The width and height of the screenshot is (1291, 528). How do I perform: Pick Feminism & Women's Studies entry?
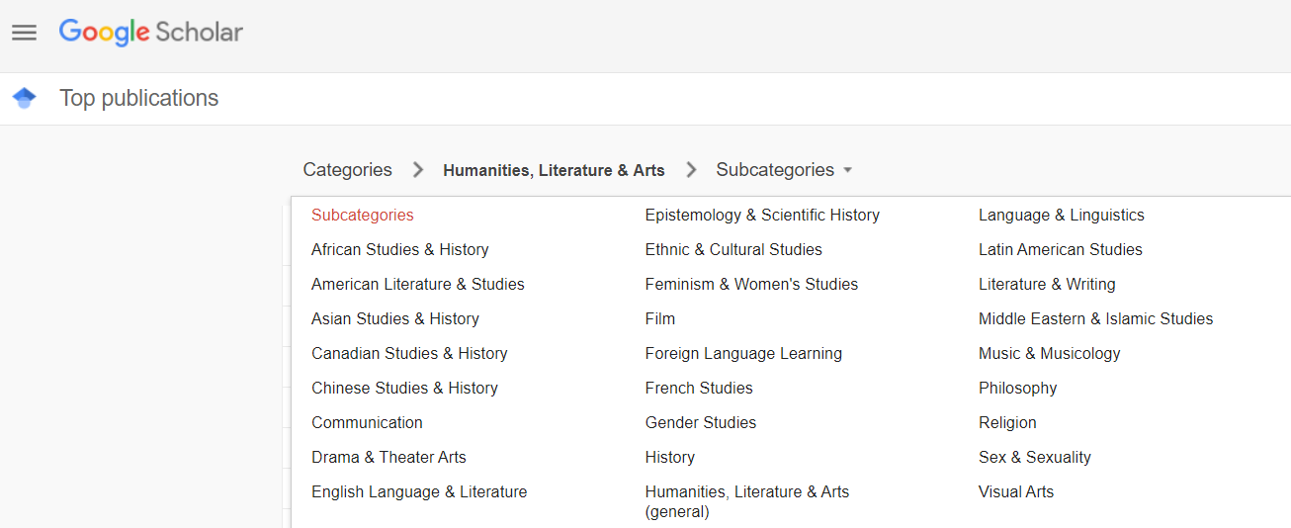(x=751, y=284)
